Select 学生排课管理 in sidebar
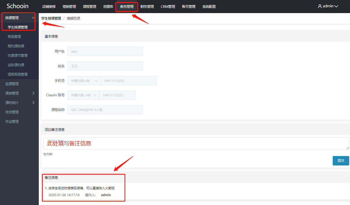Image resolution: width=350 pixels, height=205 pixels. pyautogui.click(x=18, y=27)
